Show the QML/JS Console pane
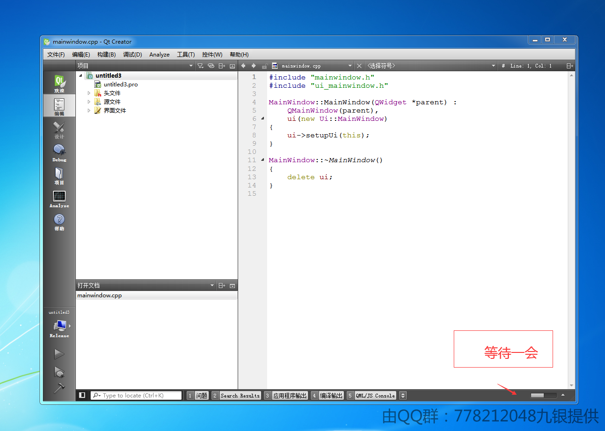The height and width of the screenshot is (431, 605). (371, 396)
